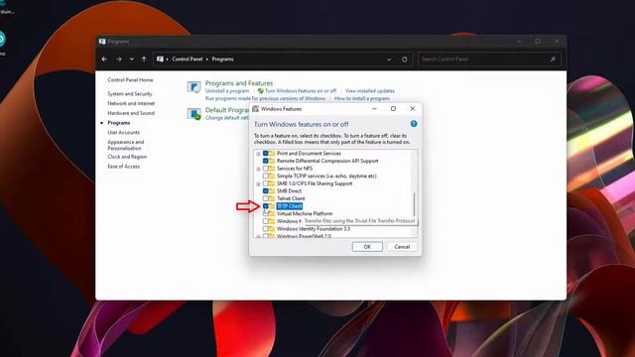Screen dimensions: 635x357
Task: Click folder icon of Services for NFS
Action: (272, 169)
